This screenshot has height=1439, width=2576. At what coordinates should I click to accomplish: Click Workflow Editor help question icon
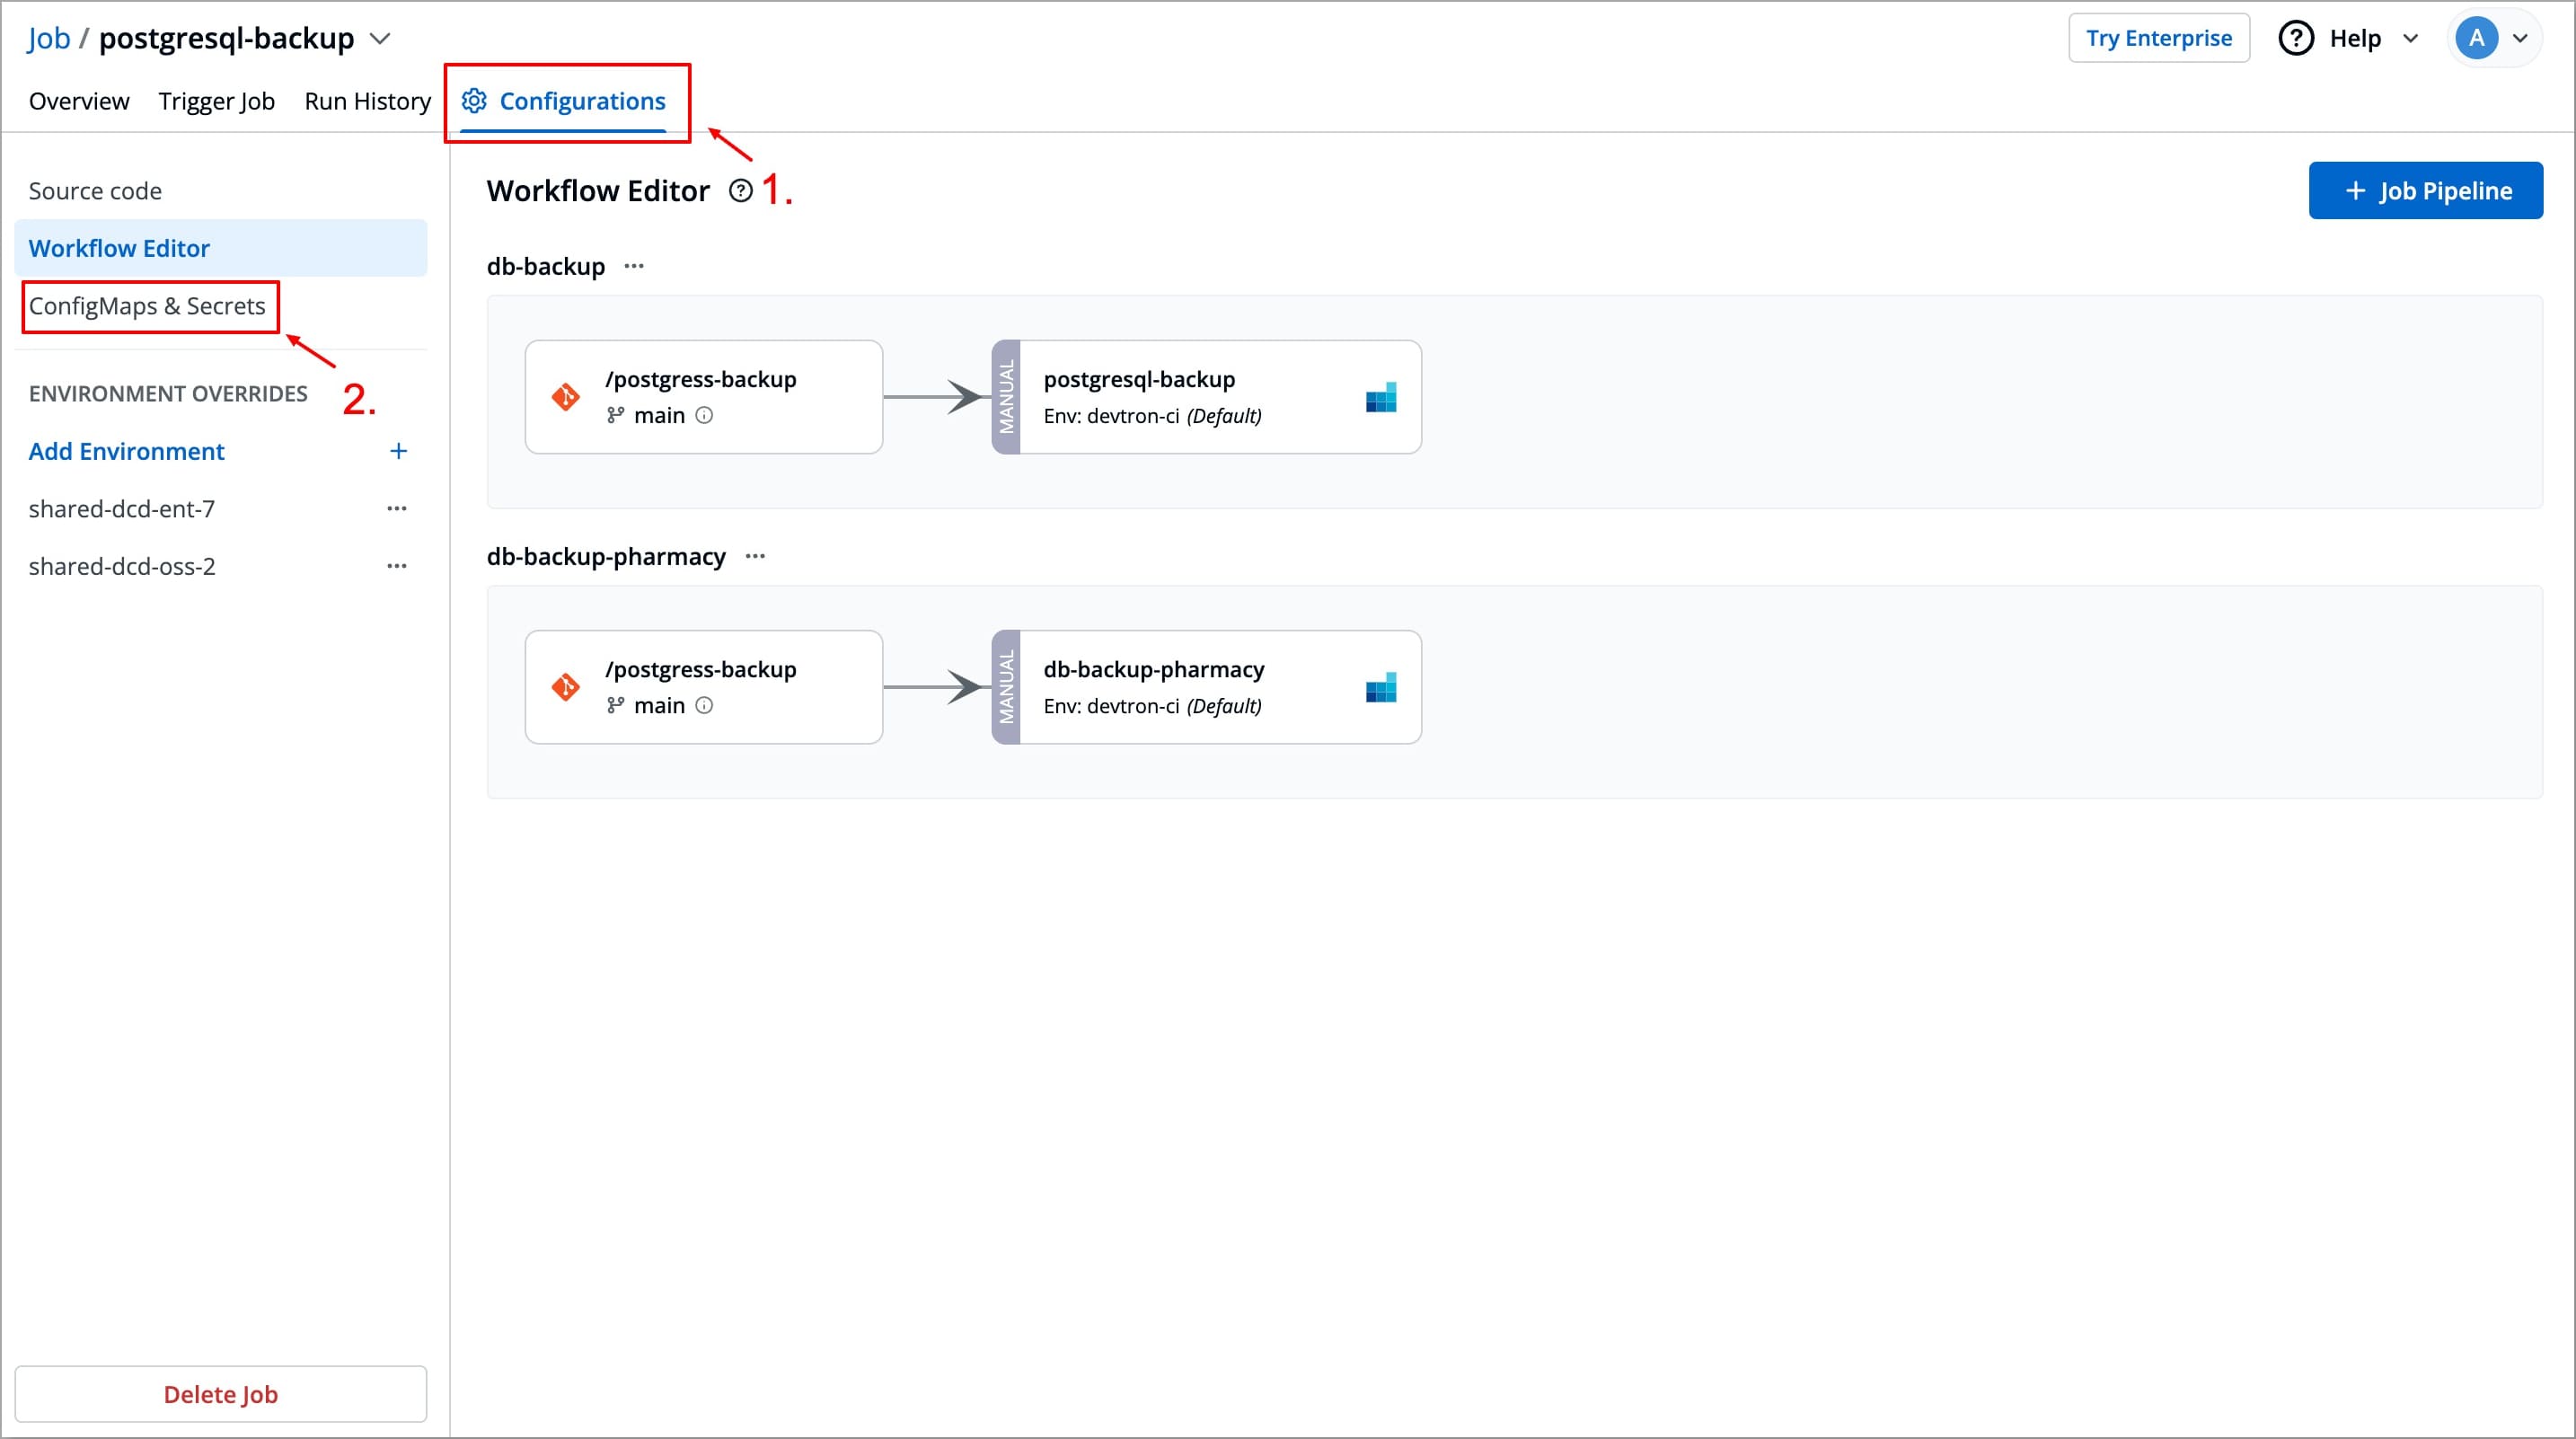[x=740, y=190]
